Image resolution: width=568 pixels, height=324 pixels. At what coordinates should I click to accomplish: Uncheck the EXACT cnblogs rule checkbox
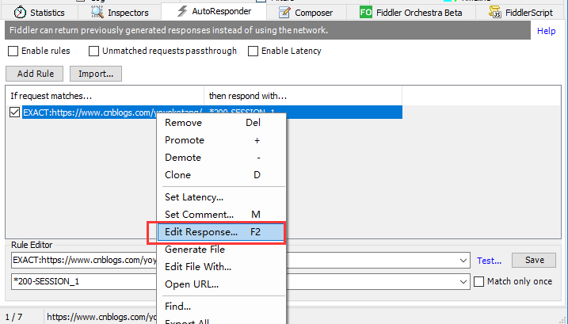[x=14, y=112]
